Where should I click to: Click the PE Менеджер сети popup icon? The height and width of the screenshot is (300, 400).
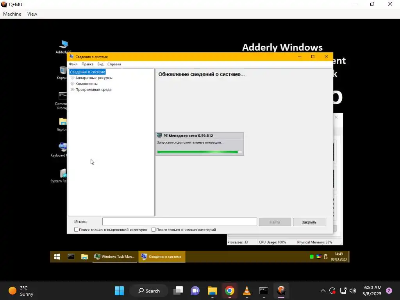(159, 136)
